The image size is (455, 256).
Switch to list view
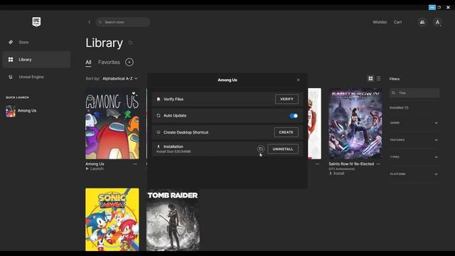click(x=378, y=79)
